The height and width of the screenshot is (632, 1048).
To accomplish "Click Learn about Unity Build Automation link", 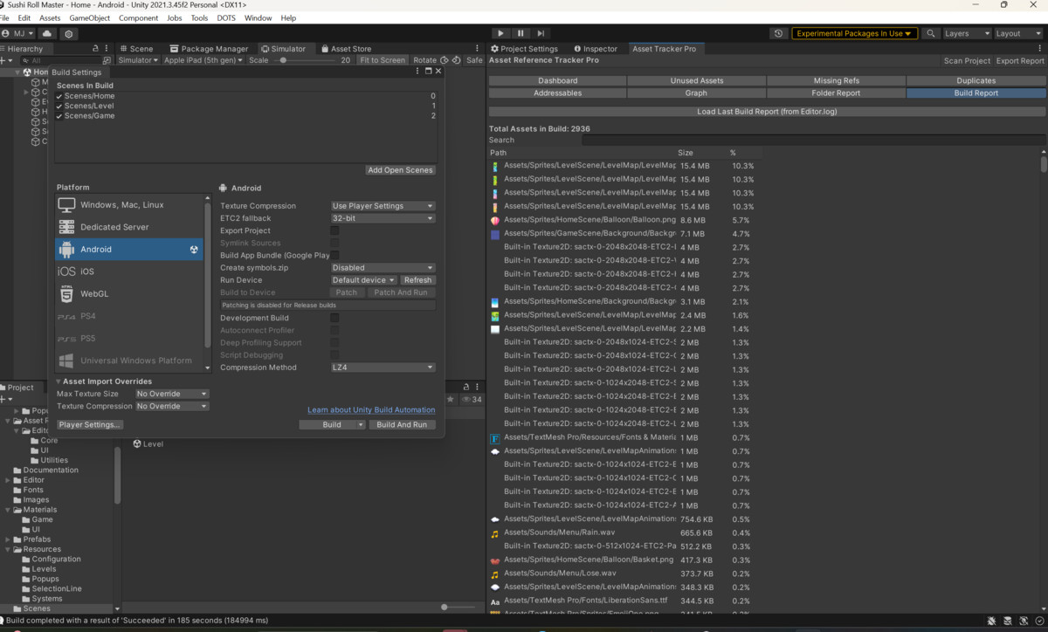I will click(370, 409).
